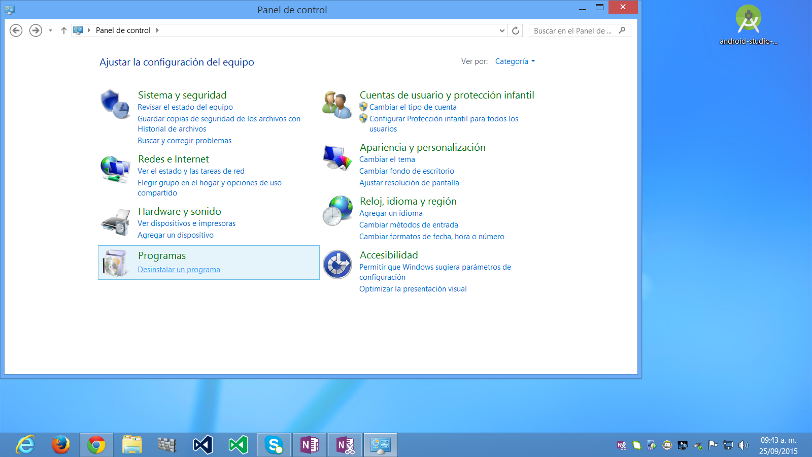Open Google Chrome from the taskbar
The width and height of the screenshot is (812, 457).
[x=96, y=445]
